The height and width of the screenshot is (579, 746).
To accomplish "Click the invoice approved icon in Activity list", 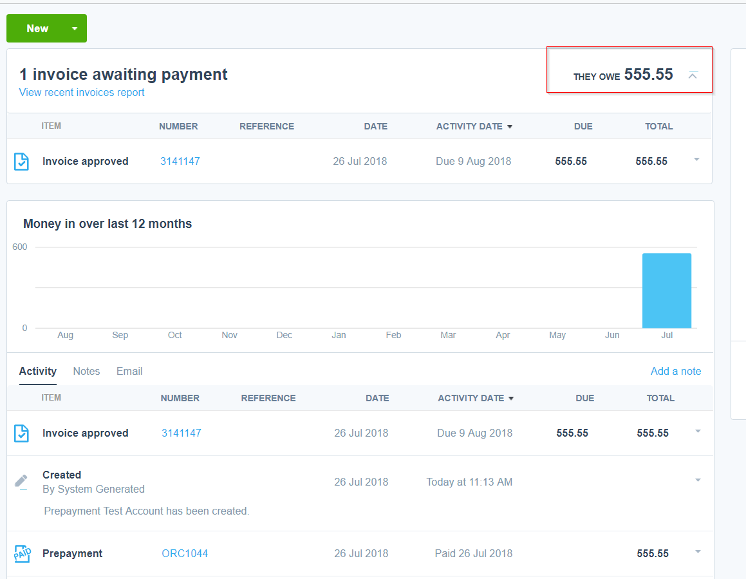I will pyautogui.click(x=21, y=433).
